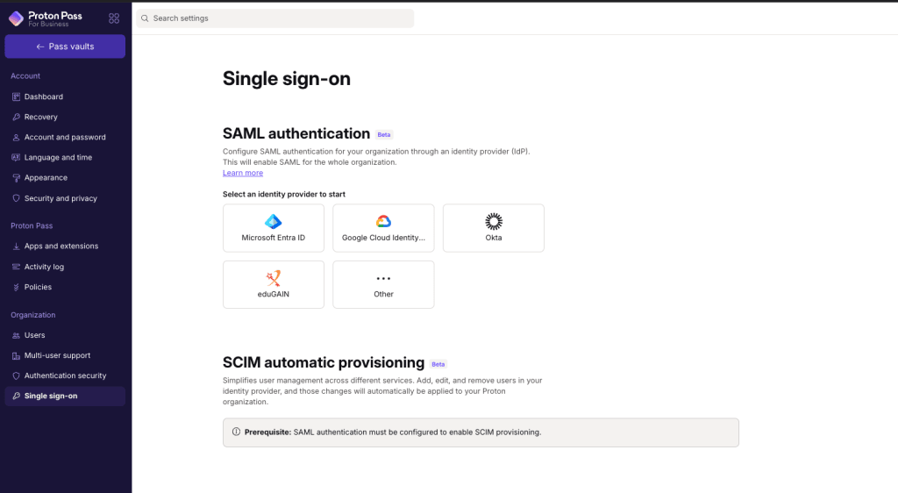Image resolution: width=898 pixels, height=493 pixels.
Task: Click the Google Cloud Identity logo
Action: (x=383, y=222)
